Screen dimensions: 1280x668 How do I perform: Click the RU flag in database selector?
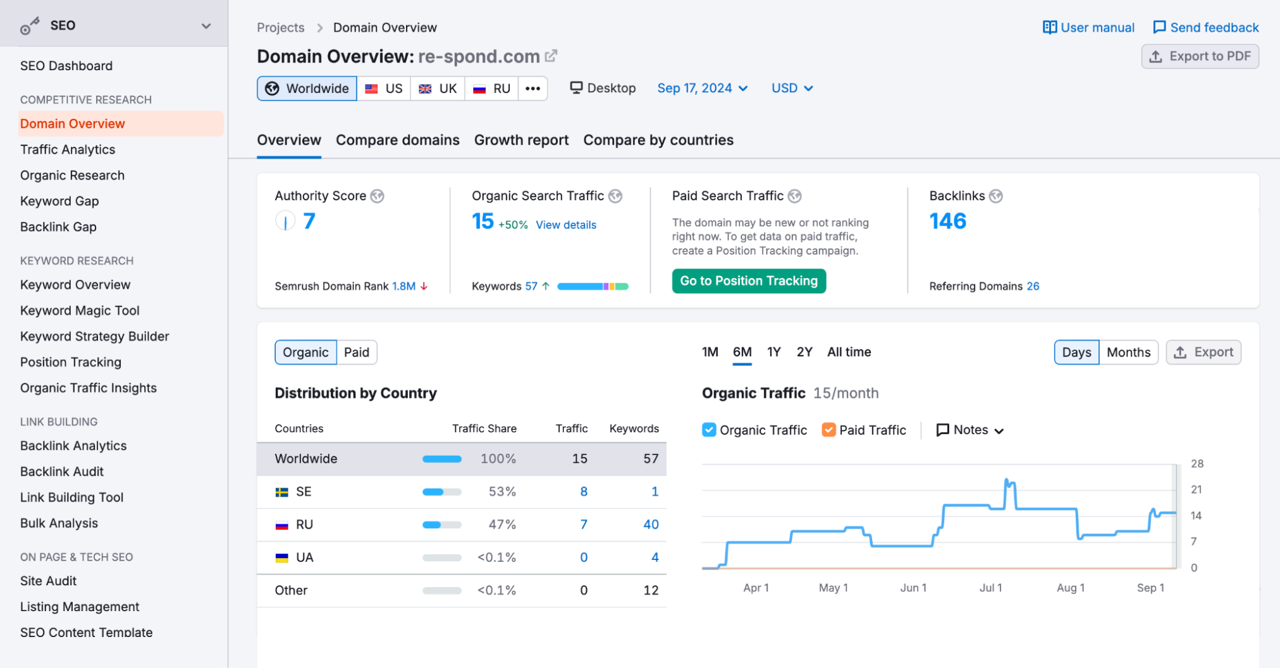[x=479, y=88]
